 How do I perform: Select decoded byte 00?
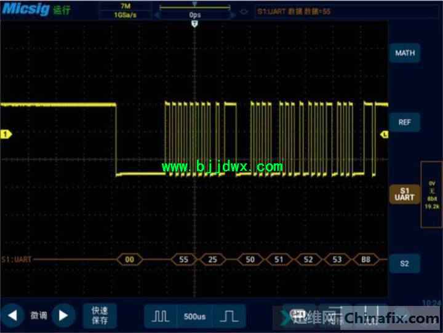pyautogui.click(x=130, y=259)
